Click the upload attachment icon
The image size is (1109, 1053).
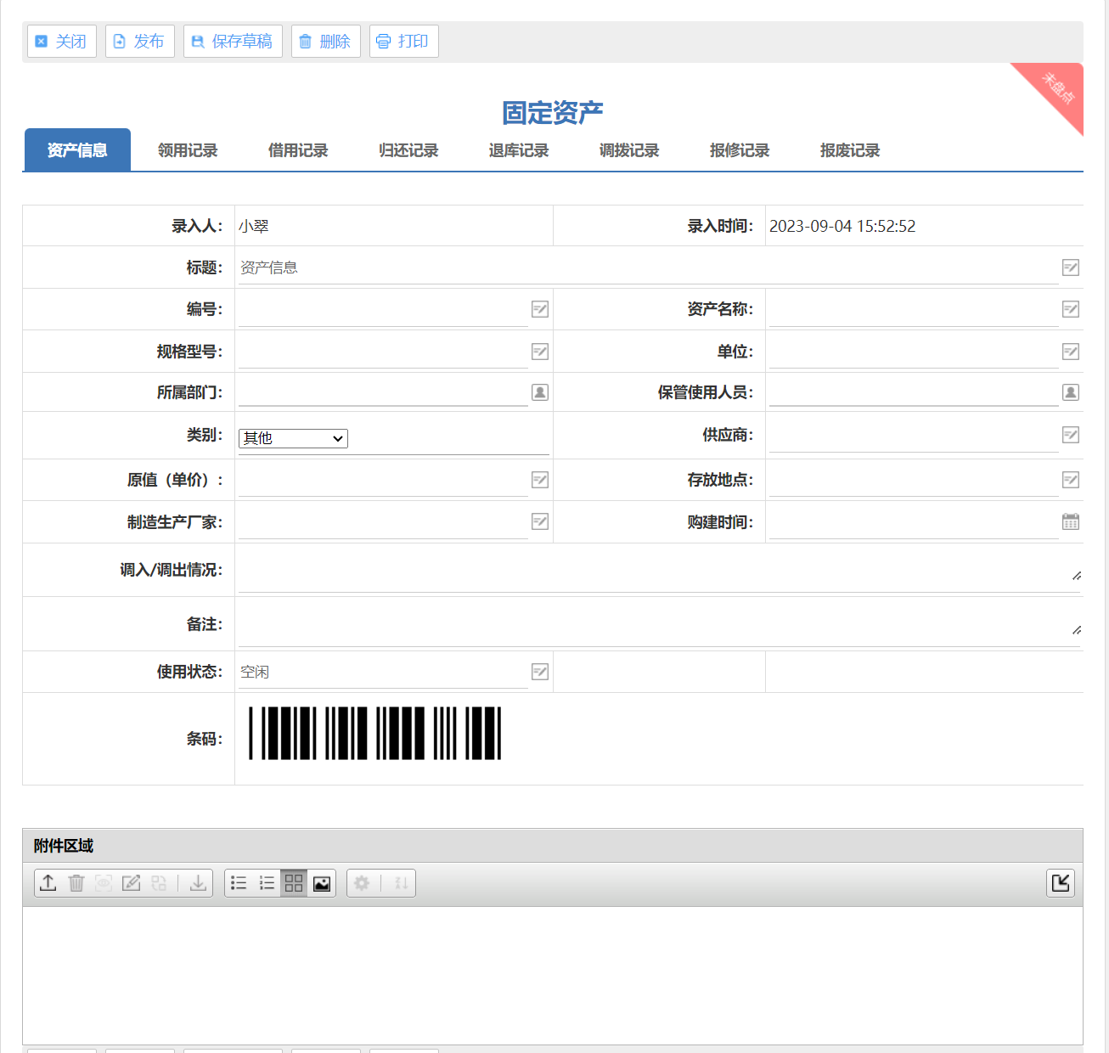click(48, 883)
